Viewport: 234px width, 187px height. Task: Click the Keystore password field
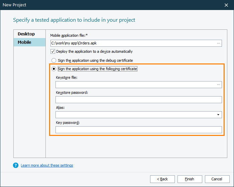point(139,100)
